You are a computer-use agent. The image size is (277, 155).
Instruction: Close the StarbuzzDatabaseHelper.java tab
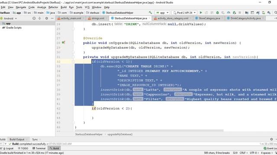[x=149, y=18]
